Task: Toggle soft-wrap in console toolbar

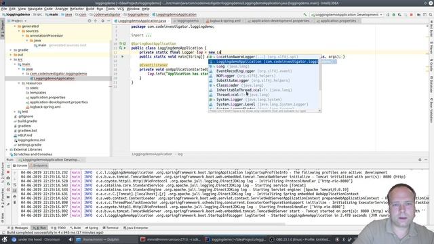Action: coord(15,184)
